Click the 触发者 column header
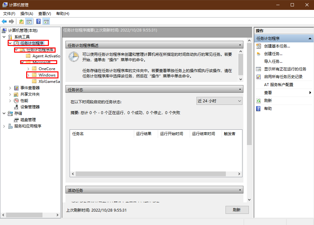The height and width of the screenshot is (225, 314). click(232, 134)
